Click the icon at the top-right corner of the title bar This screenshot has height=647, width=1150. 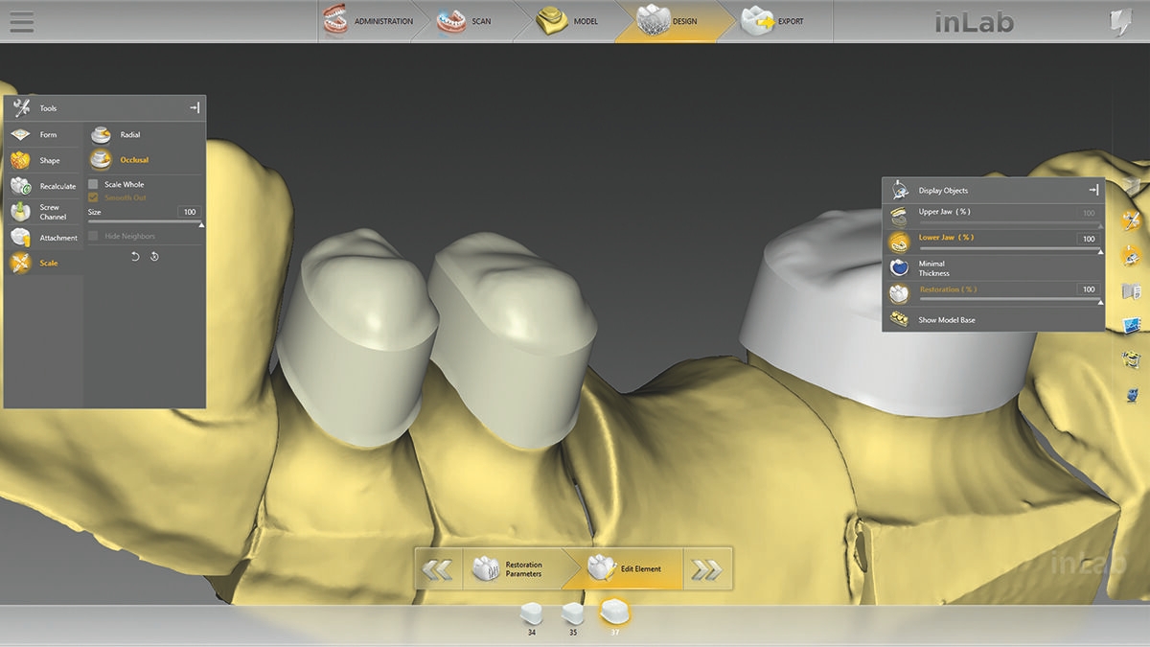click(1118, 22)
